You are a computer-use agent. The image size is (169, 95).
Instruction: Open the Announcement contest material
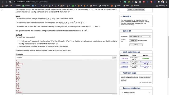point(129,93)
